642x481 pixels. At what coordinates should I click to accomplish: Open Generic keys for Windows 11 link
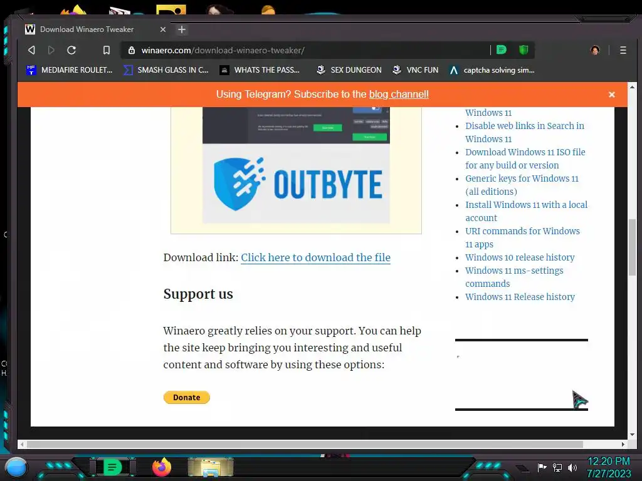pyautogui.click(x=522, y=185)
